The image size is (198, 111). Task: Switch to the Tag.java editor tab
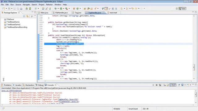(x=78, y=13)
